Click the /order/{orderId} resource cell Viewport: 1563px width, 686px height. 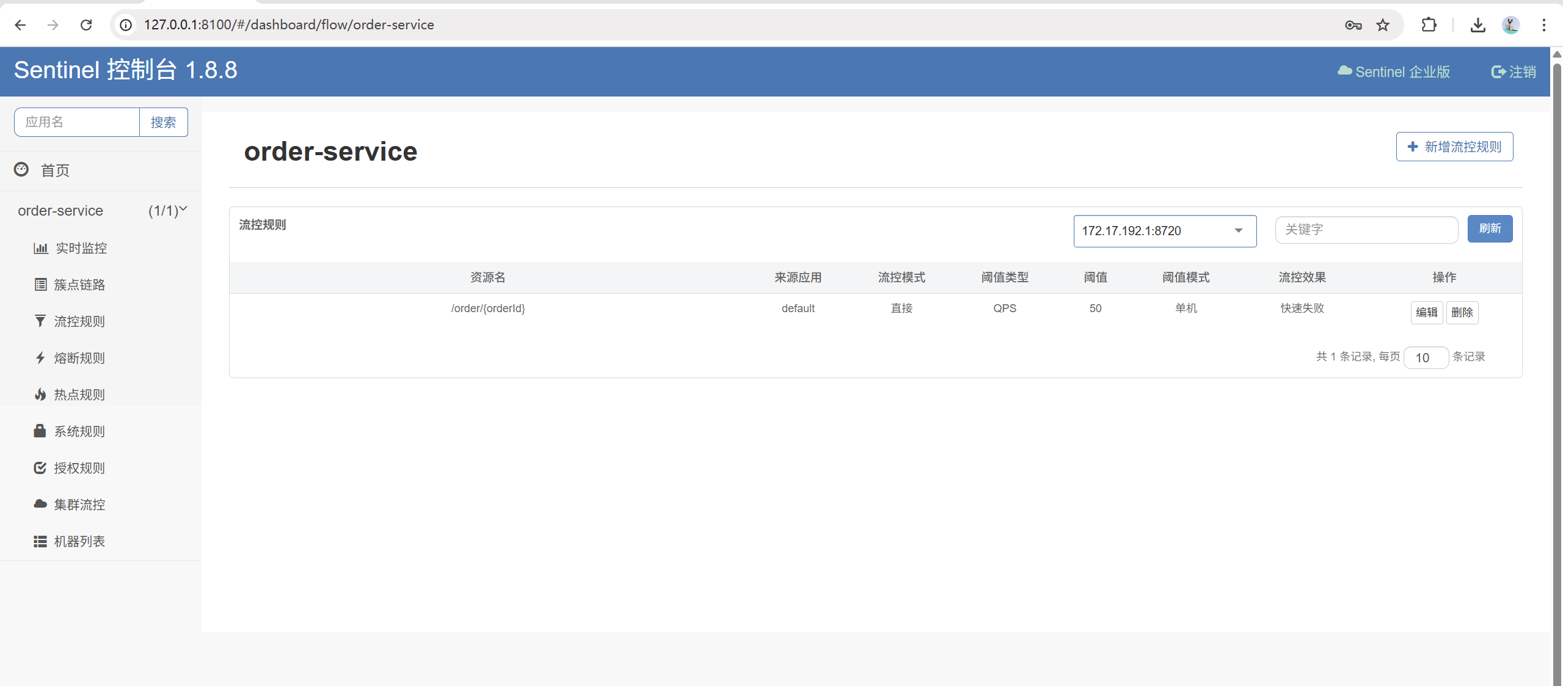(x=488, y=308)
